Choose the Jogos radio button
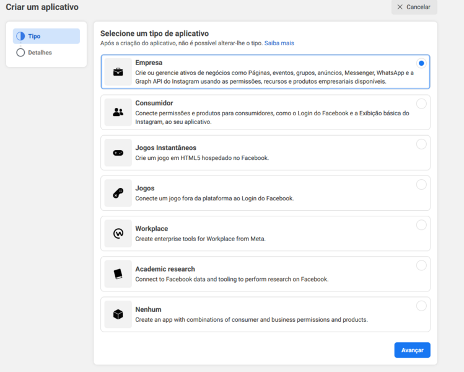464x372 pixels. (421, 185)
